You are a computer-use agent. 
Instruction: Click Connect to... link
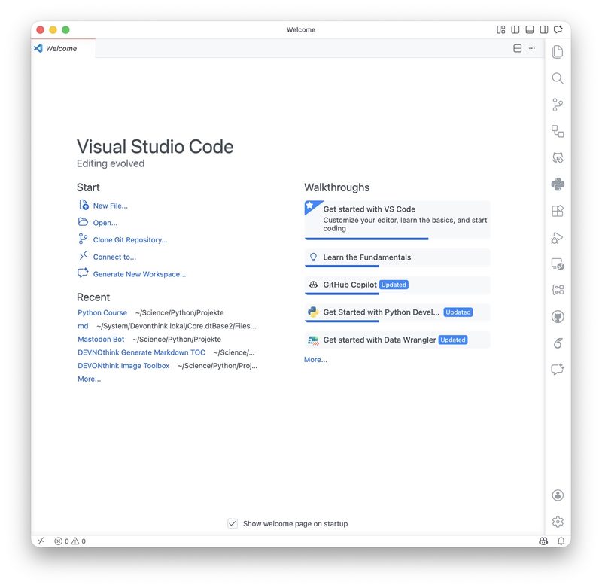pyautogui.click(x=114, y=257)
